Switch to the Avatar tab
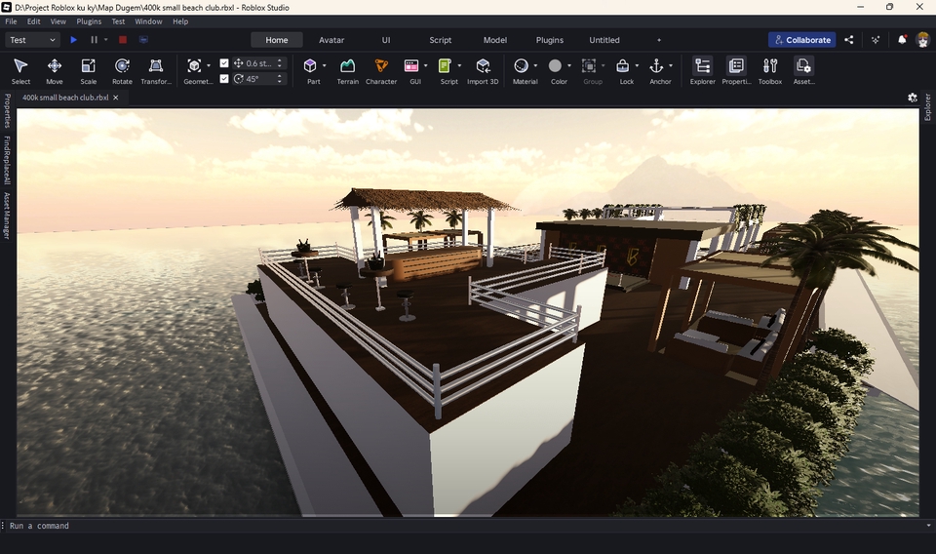Viewport: 936px width, 554px height. point(331,40)
